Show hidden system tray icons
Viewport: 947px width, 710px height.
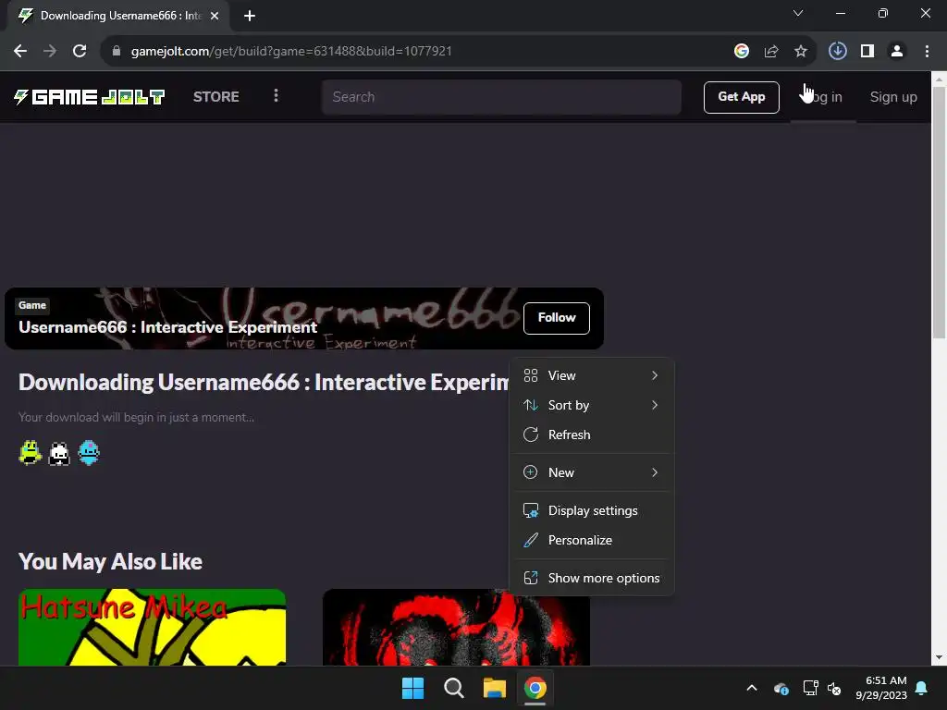[752, 688]
